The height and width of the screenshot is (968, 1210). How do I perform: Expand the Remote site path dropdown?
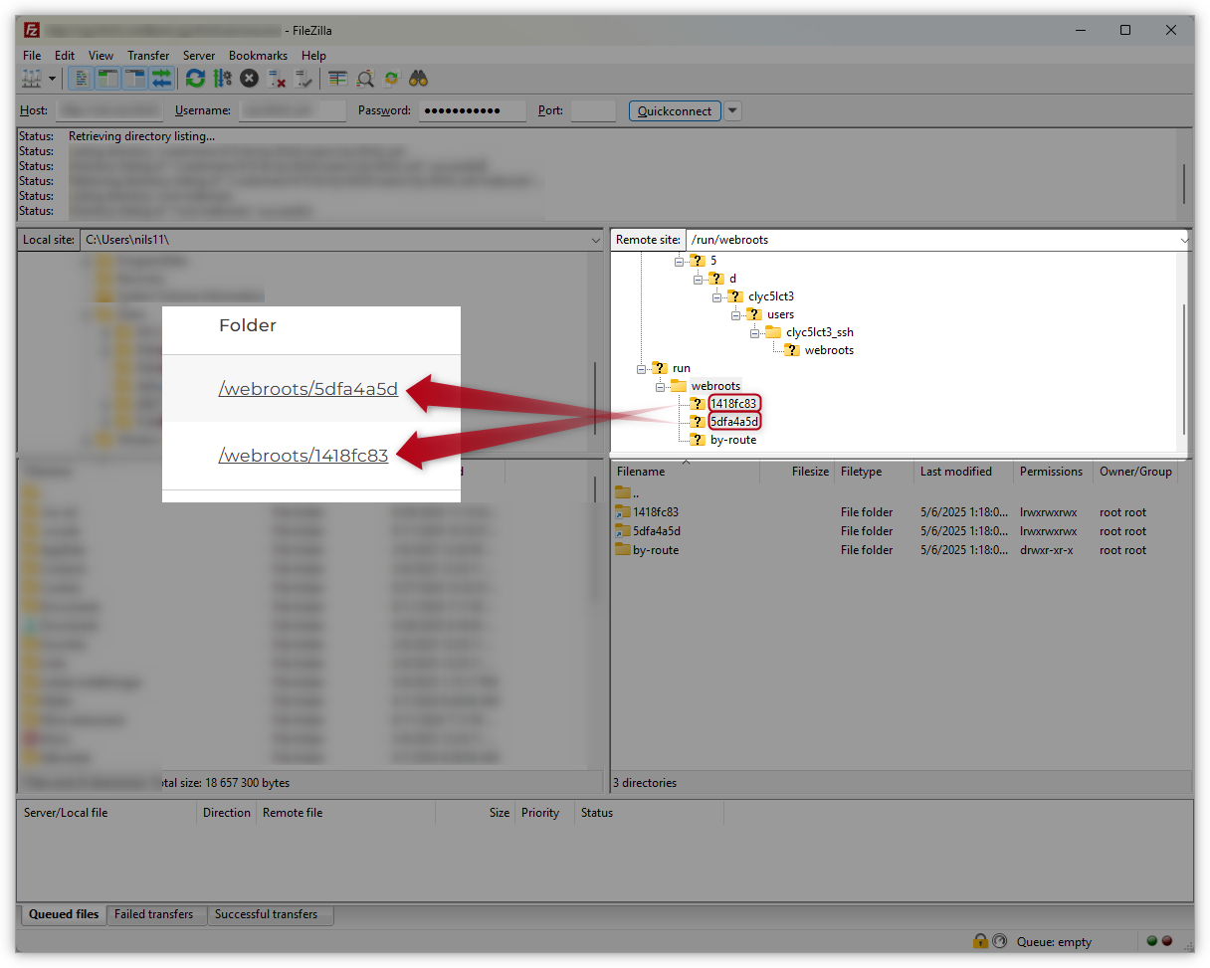1184,240
